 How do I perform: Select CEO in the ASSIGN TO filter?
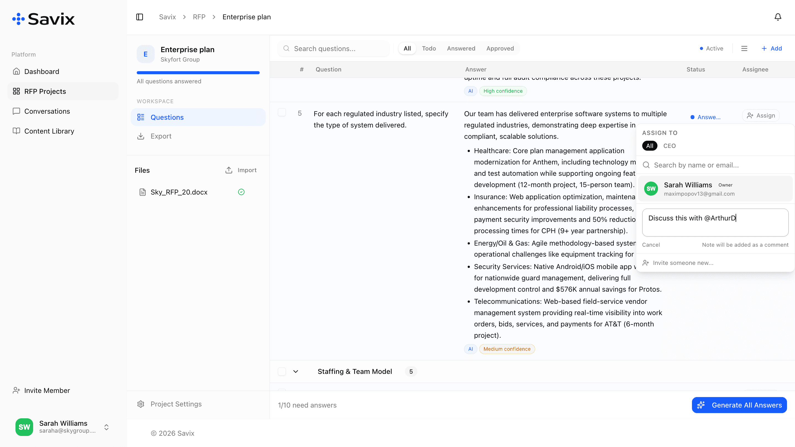[669, 146]
